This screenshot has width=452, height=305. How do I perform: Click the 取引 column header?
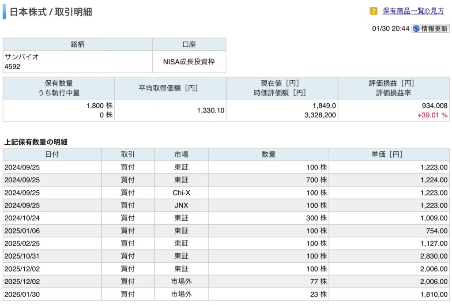click(128, 154)
